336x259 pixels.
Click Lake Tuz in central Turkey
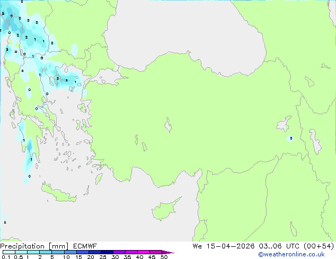click(x=168, y=125)
